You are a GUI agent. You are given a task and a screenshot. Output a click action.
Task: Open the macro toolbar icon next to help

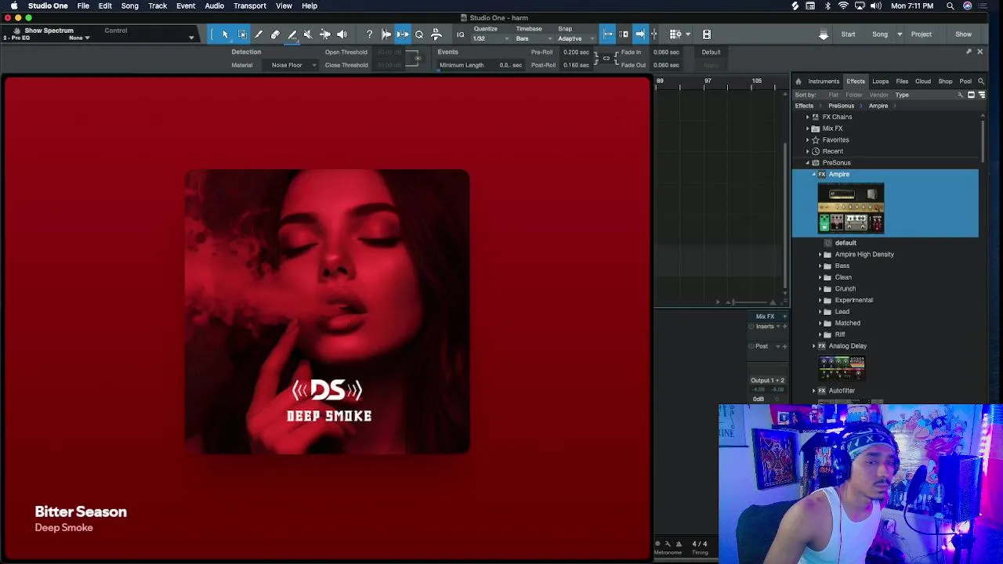pos(386,34)
